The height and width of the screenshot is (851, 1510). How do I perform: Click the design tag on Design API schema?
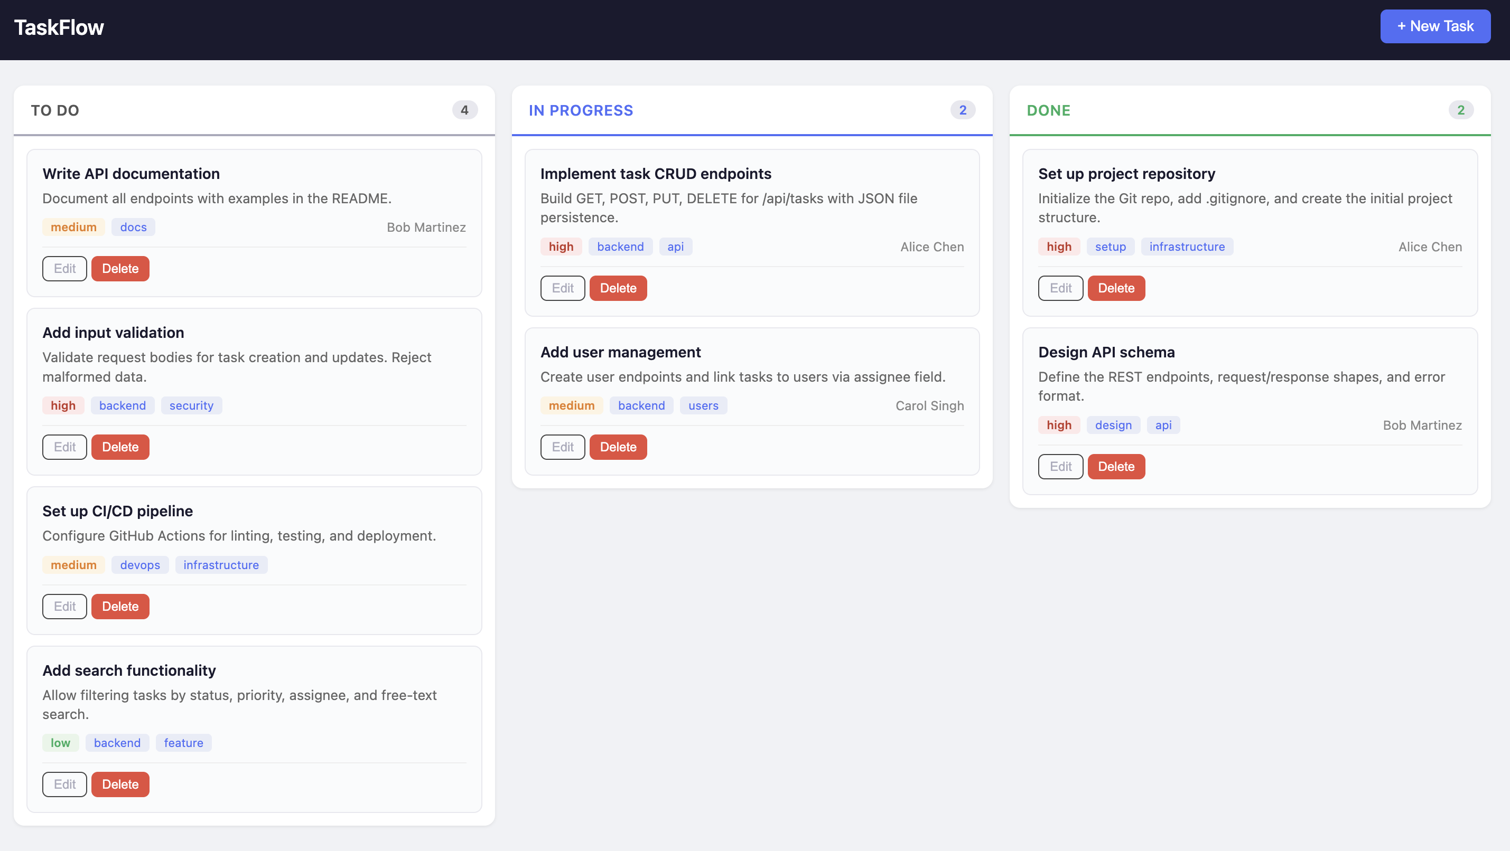click(x=1113, y=425)
